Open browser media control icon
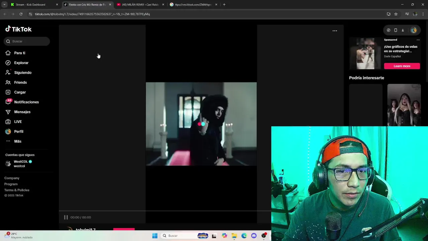This screenshot has height=241, width=428. [407, 14]
